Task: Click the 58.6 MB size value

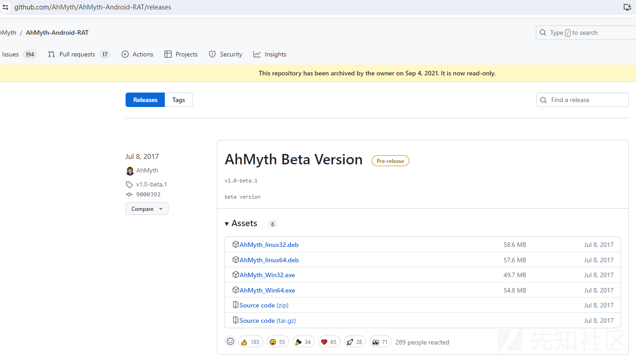Action: 515,245
